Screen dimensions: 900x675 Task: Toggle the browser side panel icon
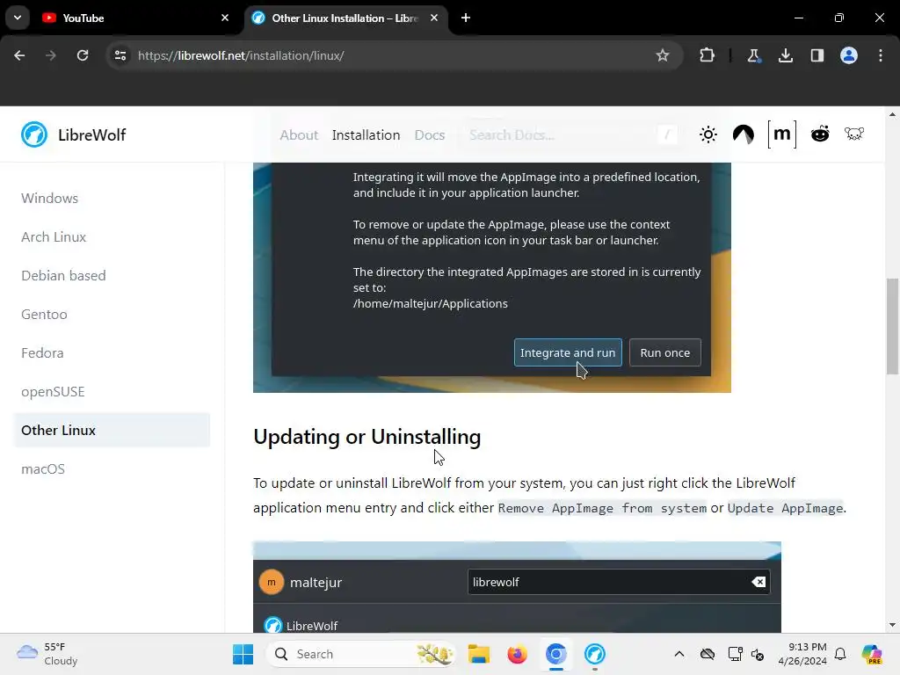(817, 55)
